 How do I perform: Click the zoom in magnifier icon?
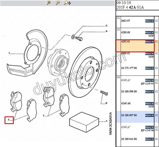pyautogui.click(x=49, y=3)
